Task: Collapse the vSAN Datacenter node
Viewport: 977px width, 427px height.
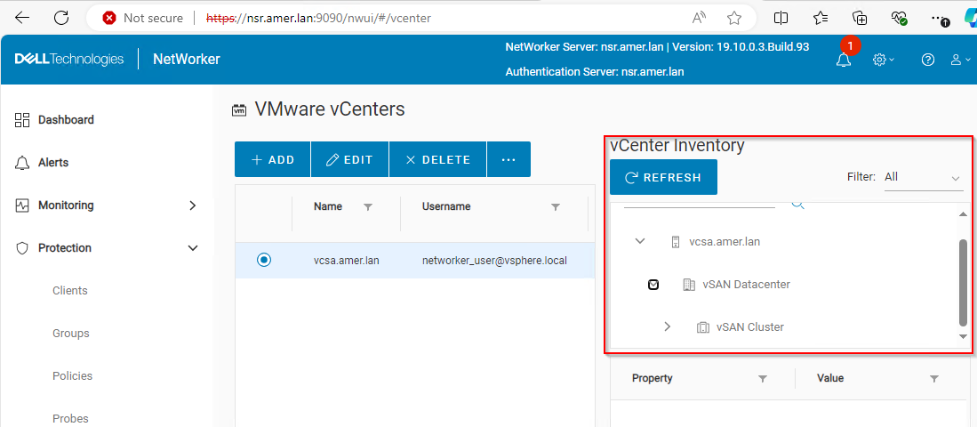Action: (x=653, y=285)
